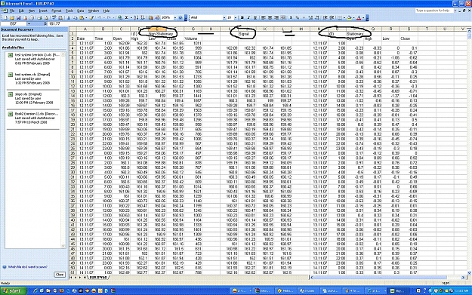Click the Paste toolbar icon

pos(82,18)
